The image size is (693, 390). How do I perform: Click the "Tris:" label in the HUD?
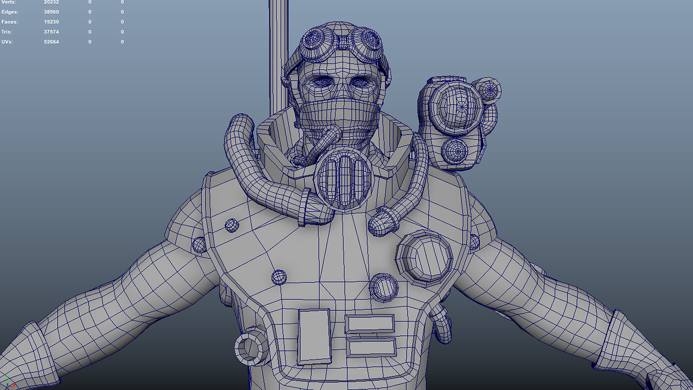click(x=8, y=32)
